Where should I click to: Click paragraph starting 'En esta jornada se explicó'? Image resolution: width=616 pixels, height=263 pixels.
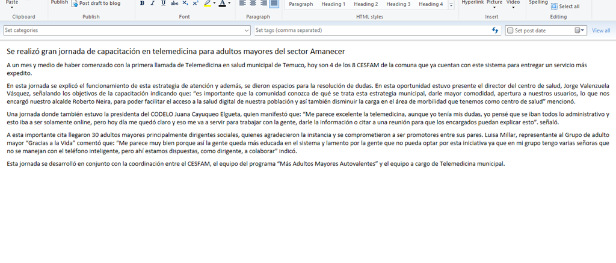click(308, 93)
